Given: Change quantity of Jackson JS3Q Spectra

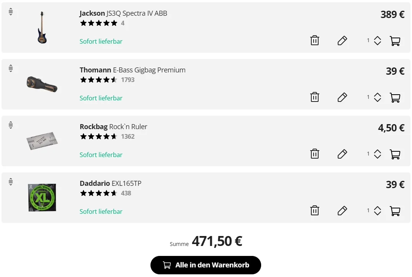Looking at the screenshot, I should tap(377, 41).
